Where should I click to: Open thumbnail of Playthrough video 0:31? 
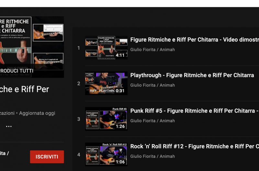pyautogui.click(x=106, y=83)
